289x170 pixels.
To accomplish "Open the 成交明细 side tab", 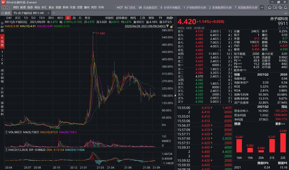I will click(x=2, y=76).
